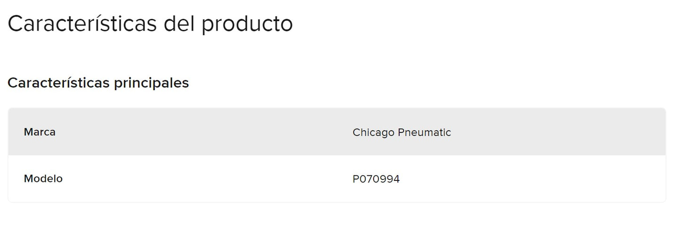Click the 'Modelo' row label
681x242 pixels.
pos(43,179)
